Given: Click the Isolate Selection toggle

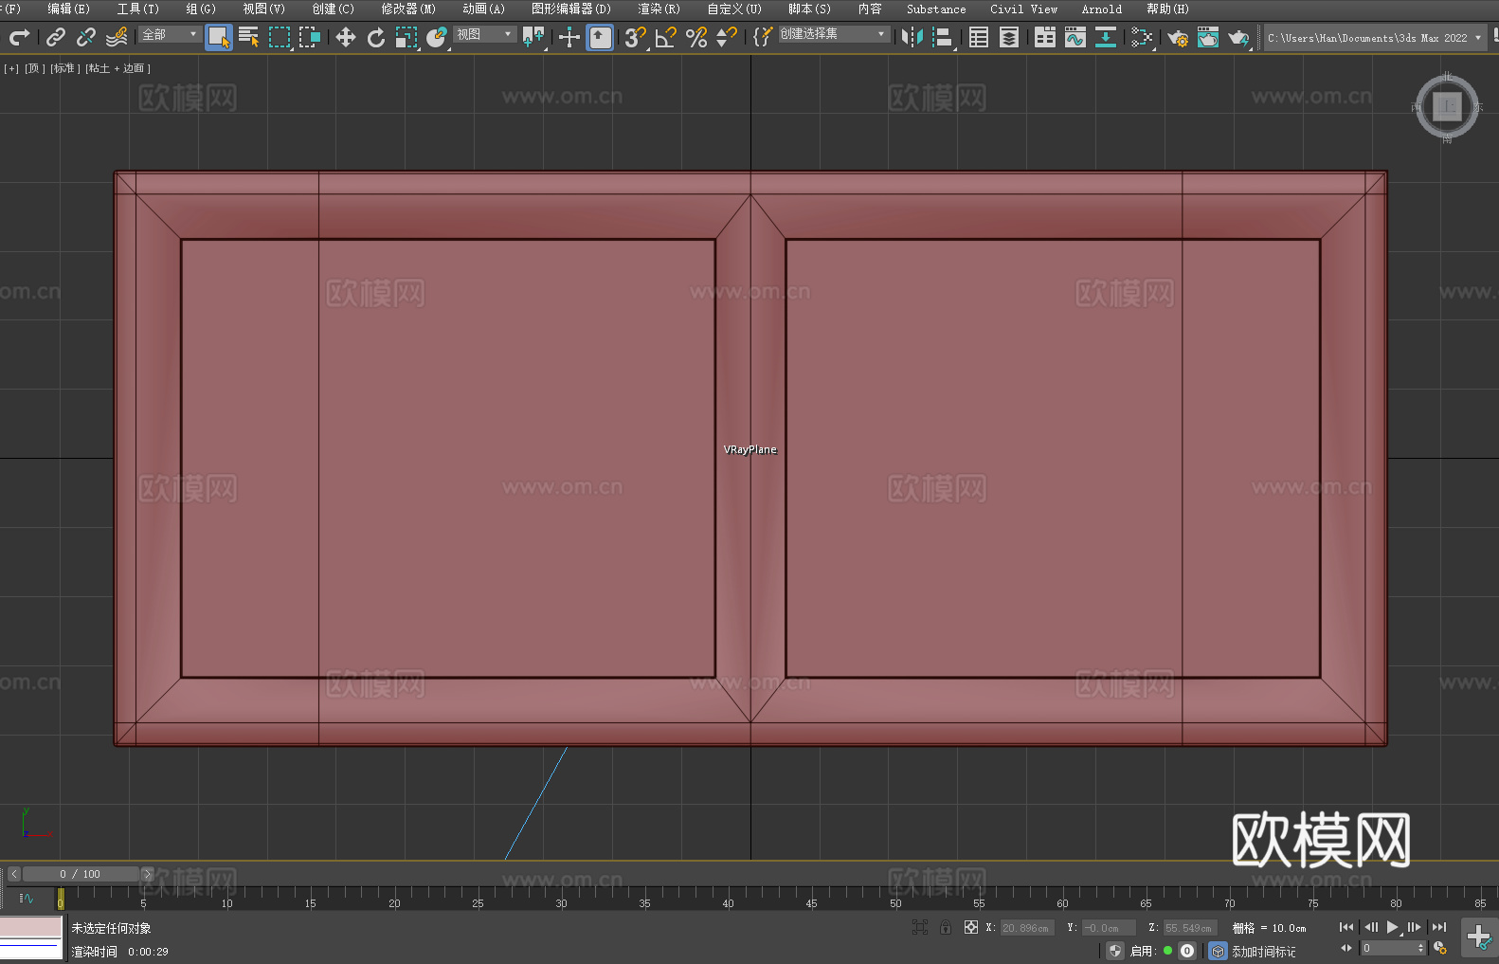Looking at the screenshot, I should pos(919,927).
